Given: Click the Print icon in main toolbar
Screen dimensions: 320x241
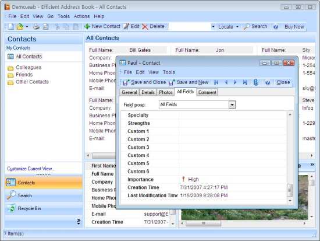Looking at the screenshot, I should (x=36, y=27).
